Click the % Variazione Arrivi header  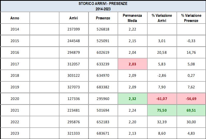162,18
